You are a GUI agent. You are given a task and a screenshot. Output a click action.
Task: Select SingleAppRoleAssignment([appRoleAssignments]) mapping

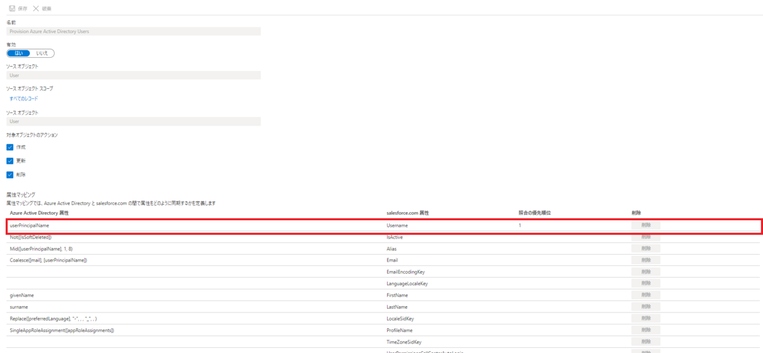pyautogui.click(x=62, y=330)
